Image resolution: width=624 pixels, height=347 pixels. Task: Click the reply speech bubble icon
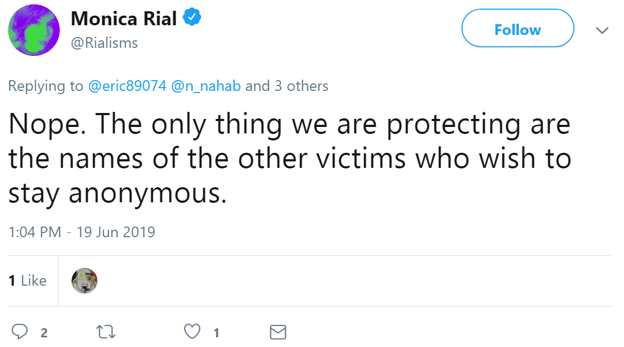[x=19, y=331]
